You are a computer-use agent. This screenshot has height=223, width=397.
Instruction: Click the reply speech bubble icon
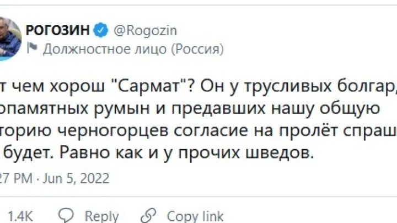(x=67, y=215)
